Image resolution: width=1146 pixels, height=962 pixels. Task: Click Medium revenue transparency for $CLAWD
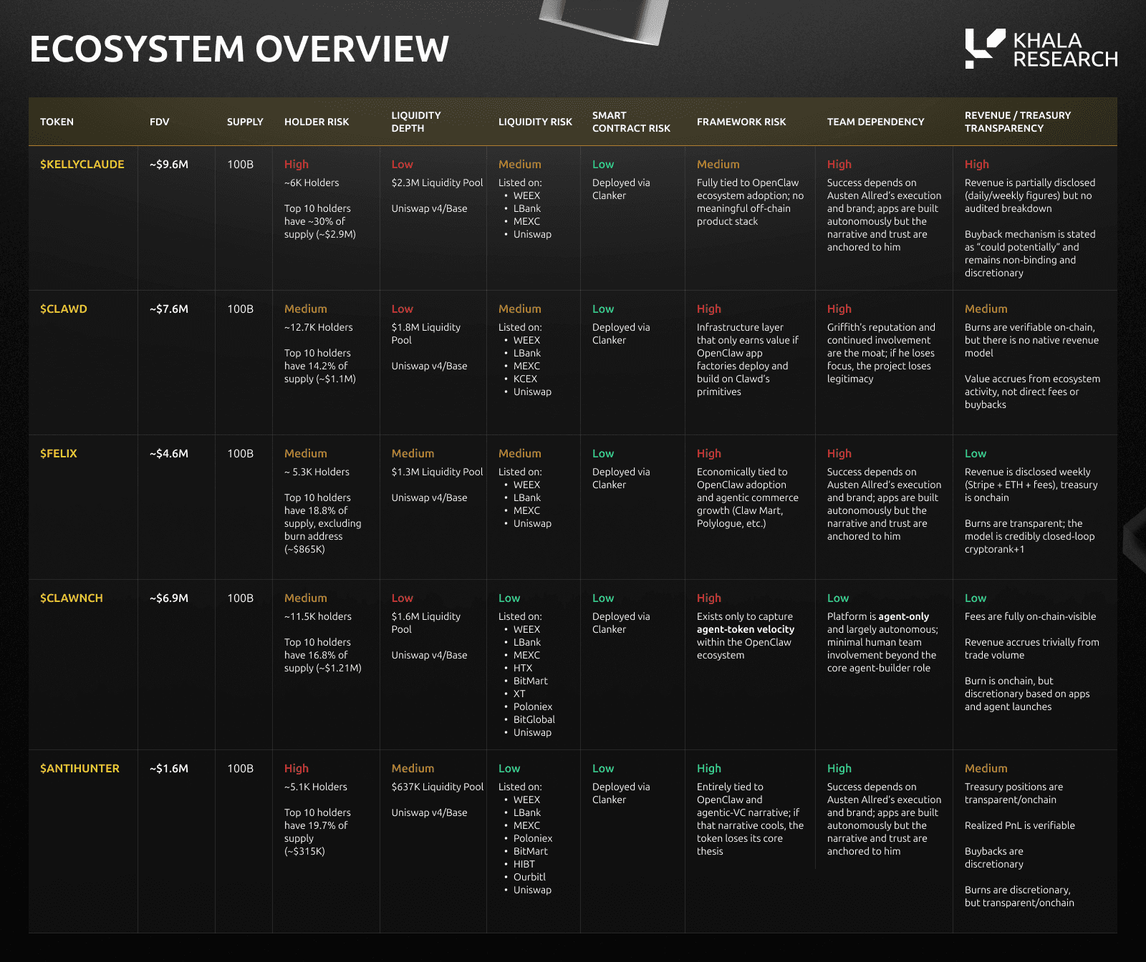click(x=986, y=308)
